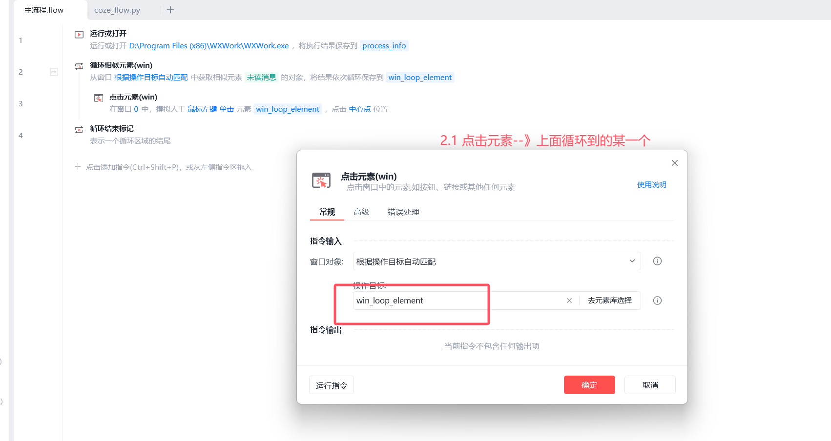
Task: Select the 运行或打开 step title
Action: pyautogui.click(x=108, y=33)
